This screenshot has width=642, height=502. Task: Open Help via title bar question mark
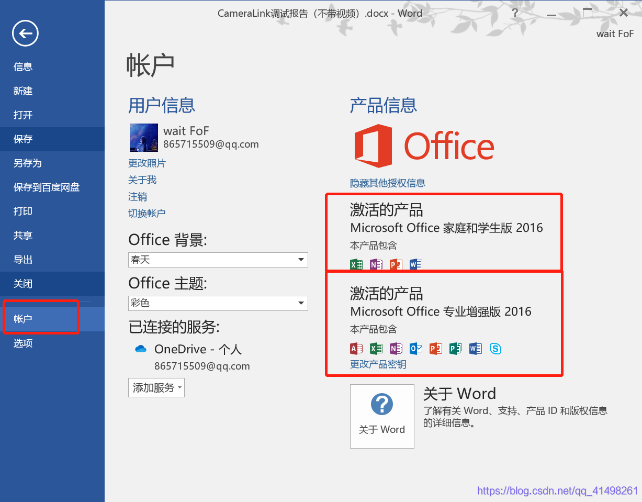515,13
